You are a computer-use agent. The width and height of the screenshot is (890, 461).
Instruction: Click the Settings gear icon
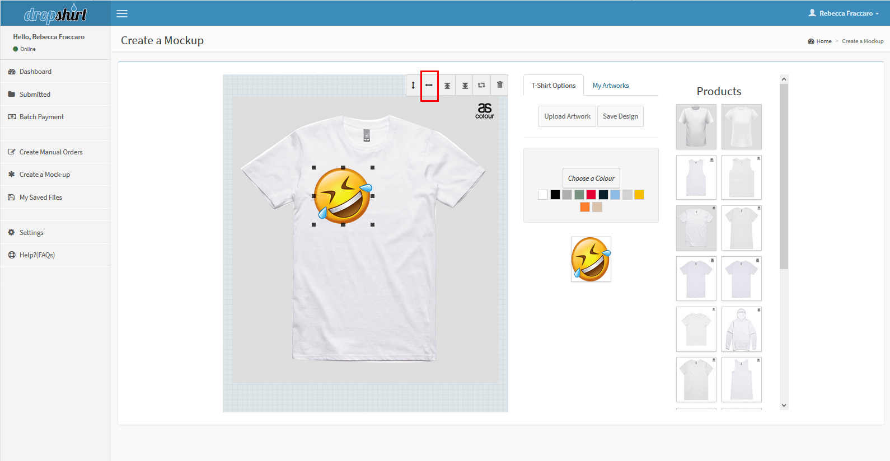point(12,233)
